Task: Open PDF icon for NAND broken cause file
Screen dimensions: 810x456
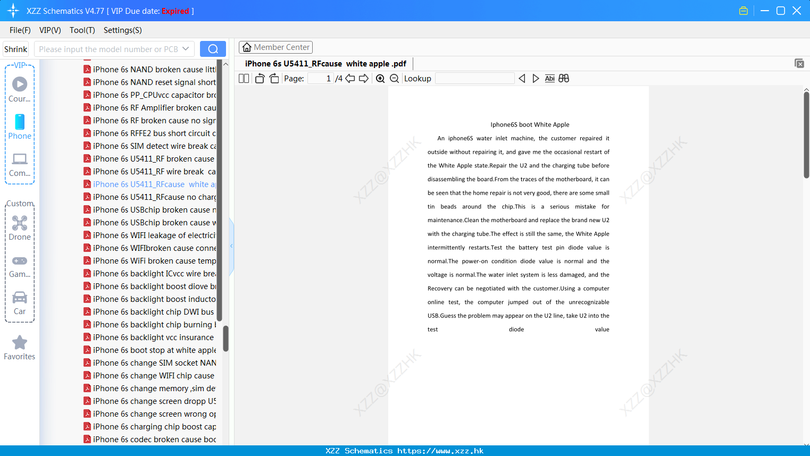Action: [x=87, y=69]
